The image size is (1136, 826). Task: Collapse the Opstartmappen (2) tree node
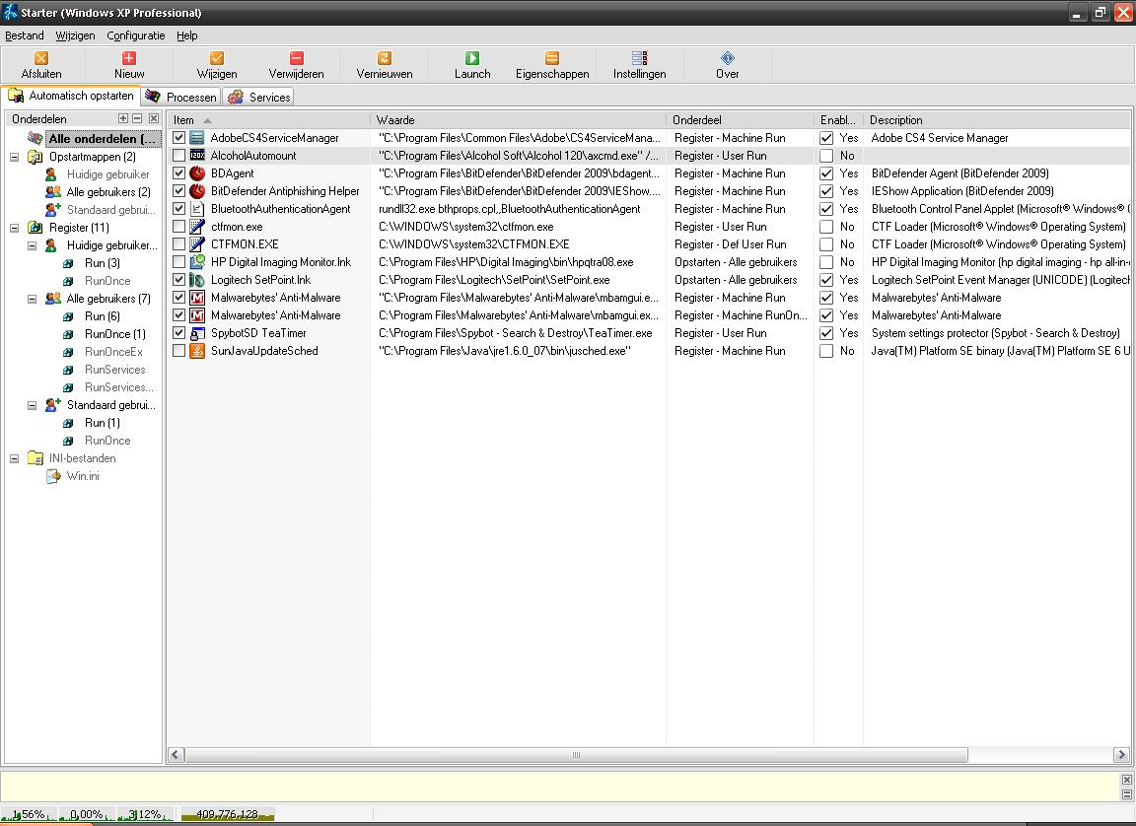pyautogui.click(x=15, y=157)
